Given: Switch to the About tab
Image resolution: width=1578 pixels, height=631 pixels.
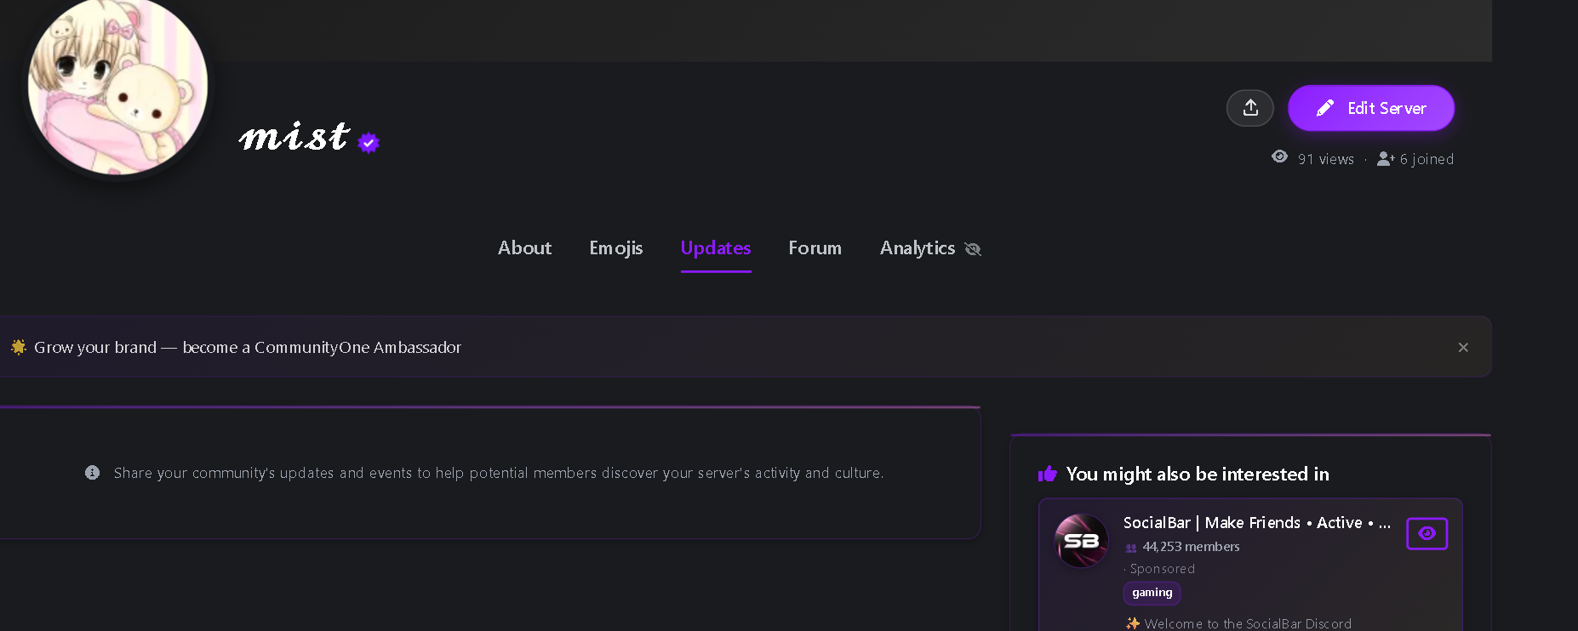Looking at the screenshot, I should pyautogui.click(x=524, y=248).
